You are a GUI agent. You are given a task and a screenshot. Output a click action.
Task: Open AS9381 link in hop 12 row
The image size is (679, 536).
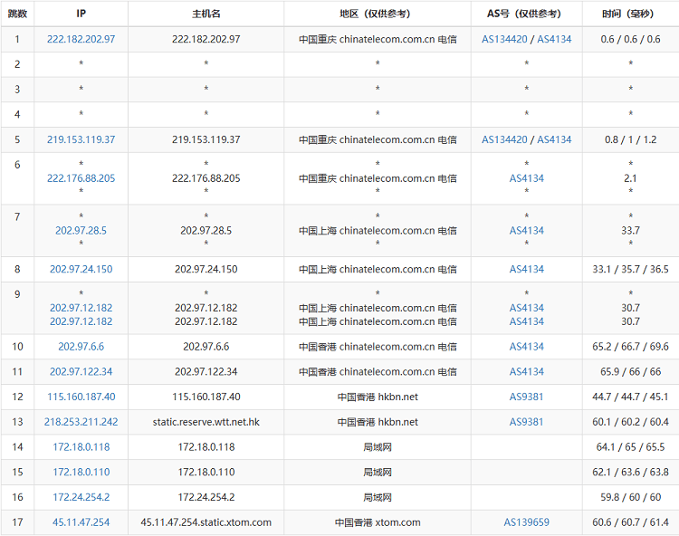coord(526,397)
